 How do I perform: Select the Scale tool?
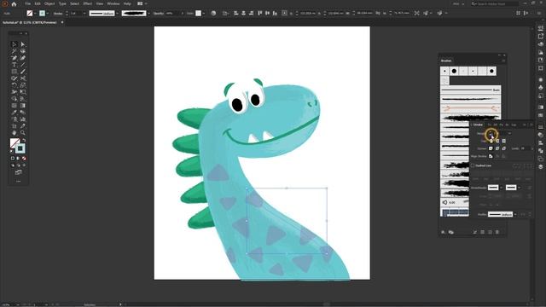pos(23,85)
